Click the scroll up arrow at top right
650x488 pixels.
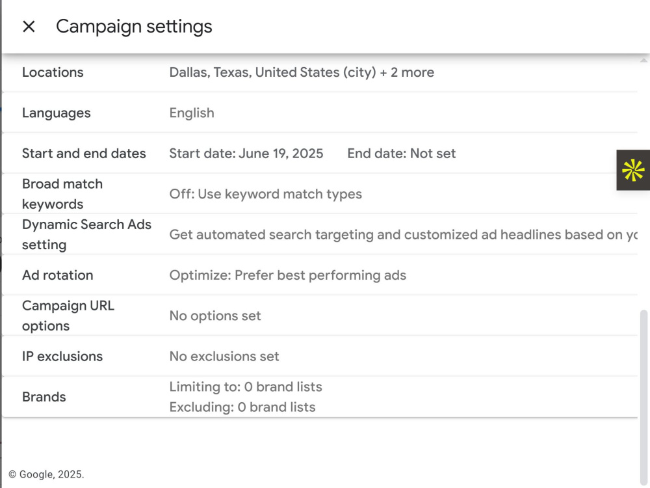point(643,61)
